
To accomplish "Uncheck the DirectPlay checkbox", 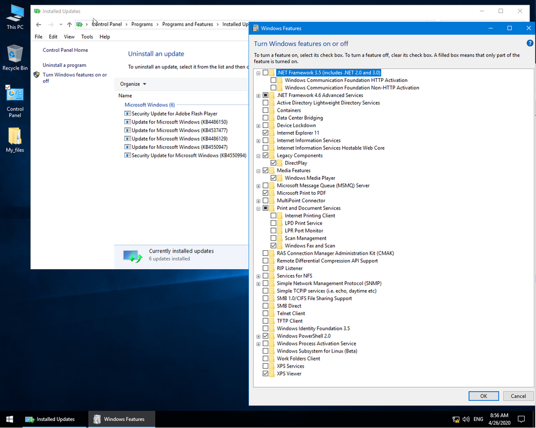I will pos(274,163).
